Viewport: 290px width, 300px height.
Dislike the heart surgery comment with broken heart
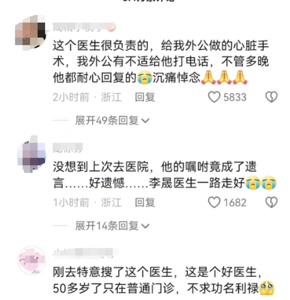click(271, 97)
